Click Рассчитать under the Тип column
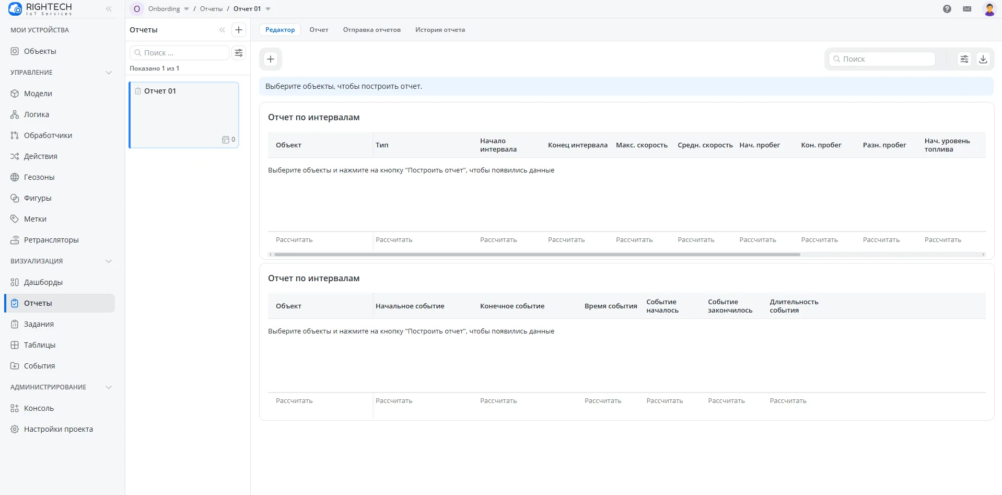1002x495 pixels. [x=394, y=240]
